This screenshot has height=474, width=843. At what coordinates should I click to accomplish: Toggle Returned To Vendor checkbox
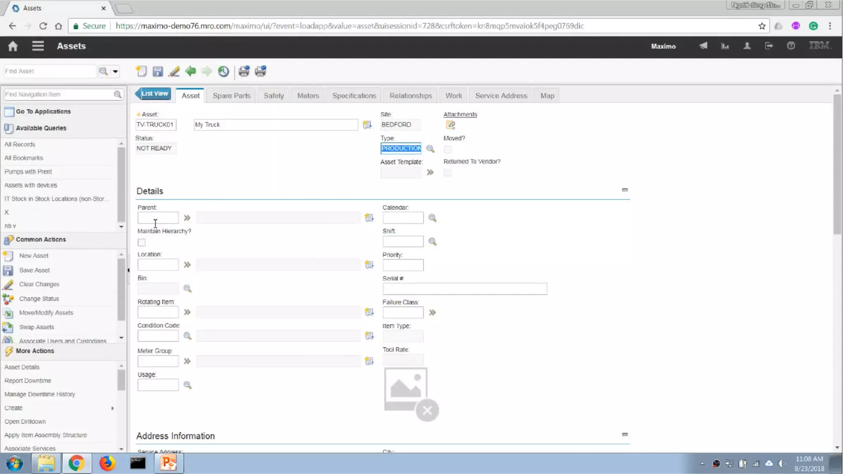pos(447,173)
